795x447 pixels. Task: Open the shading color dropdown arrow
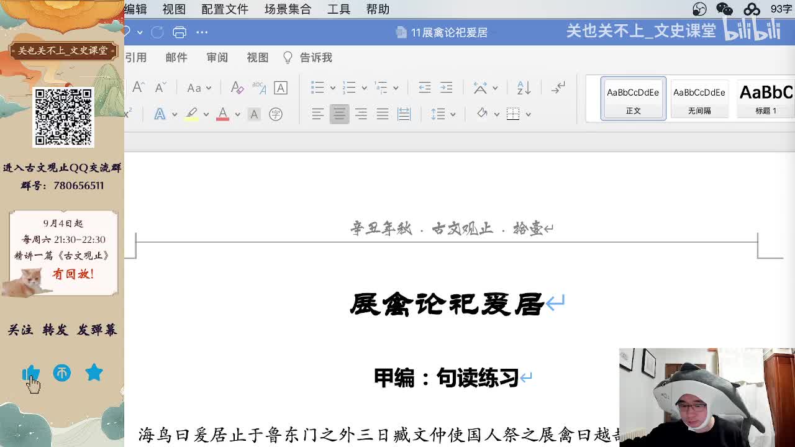[496, 115]
